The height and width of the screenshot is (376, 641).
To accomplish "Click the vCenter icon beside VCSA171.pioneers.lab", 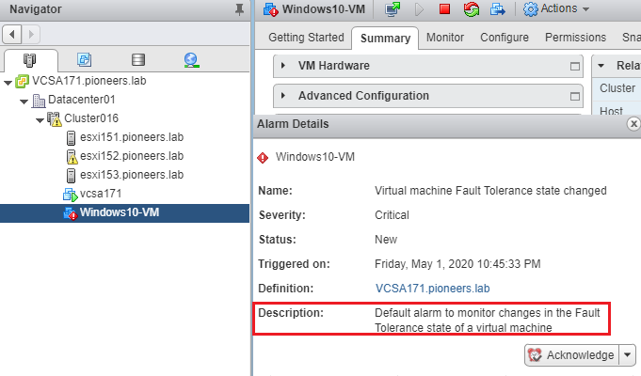I will tap(22, 81).
